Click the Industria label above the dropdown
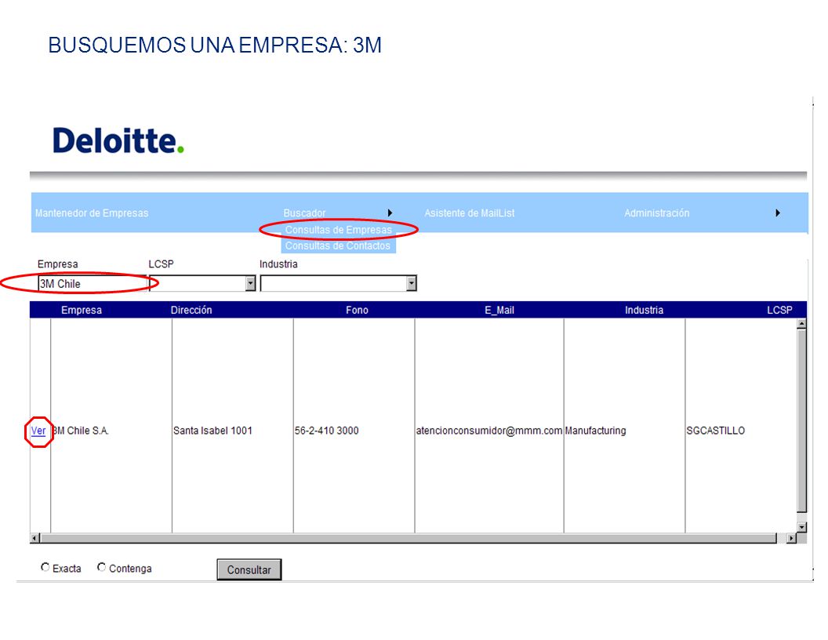 point(278,264)
